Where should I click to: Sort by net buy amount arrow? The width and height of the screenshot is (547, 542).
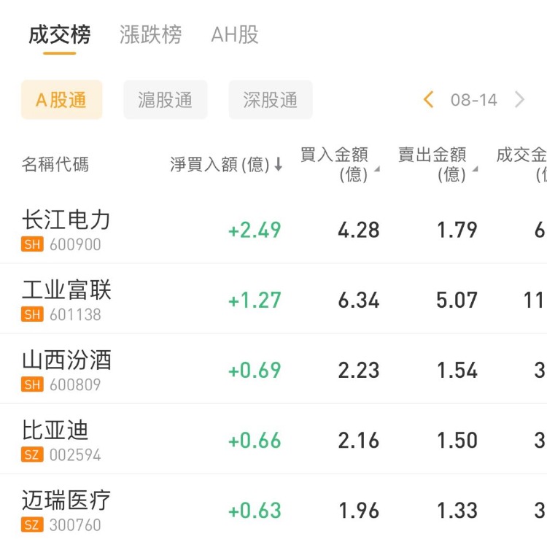pyautogui.click(x=278, y=165)
